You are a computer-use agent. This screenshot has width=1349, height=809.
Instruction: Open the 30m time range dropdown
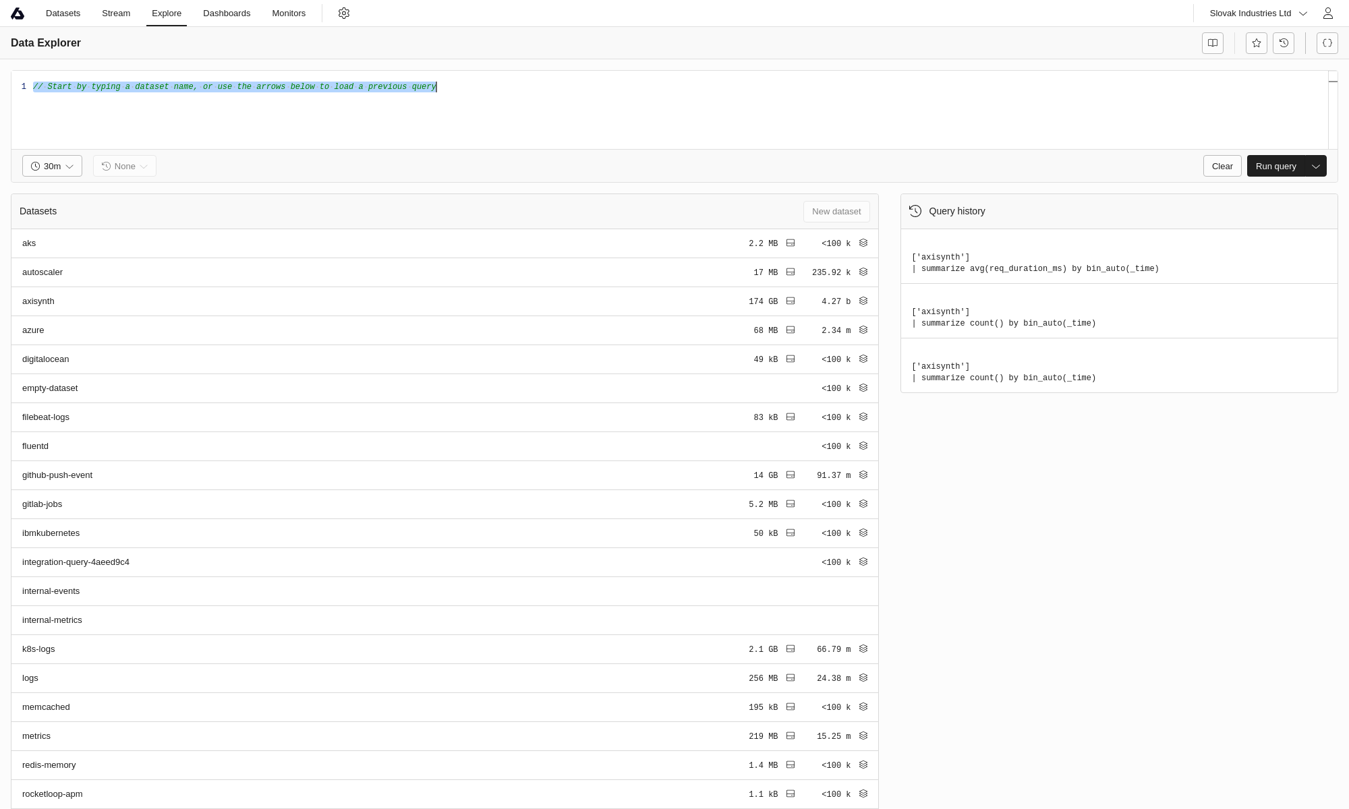click(x=52, y=167)
